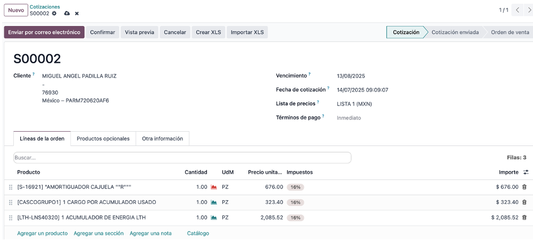Click Agregar un producto link

tap(43, 233)
